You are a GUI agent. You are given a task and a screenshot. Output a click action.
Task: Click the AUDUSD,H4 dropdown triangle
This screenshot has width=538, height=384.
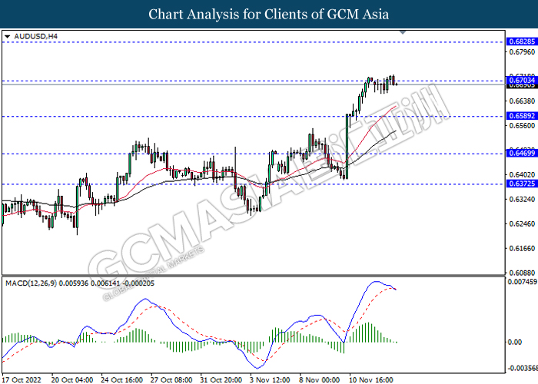pos(8,36)
